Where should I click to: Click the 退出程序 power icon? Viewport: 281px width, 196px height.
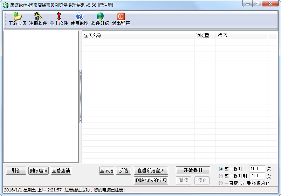121,19
